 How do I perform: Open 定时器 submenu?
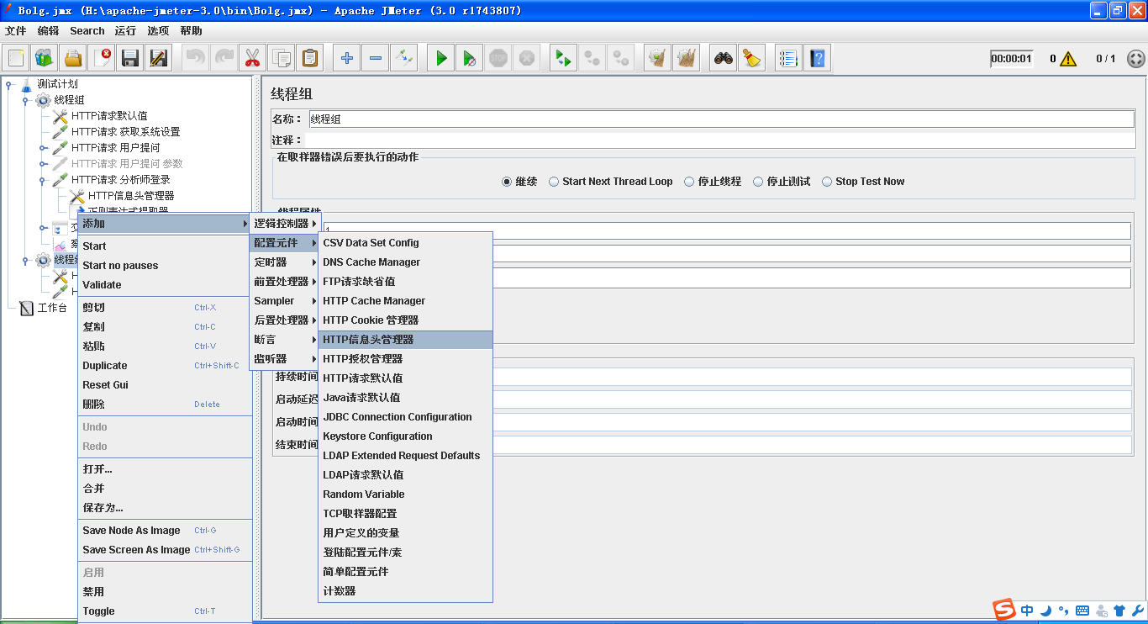tap(286, 262)
